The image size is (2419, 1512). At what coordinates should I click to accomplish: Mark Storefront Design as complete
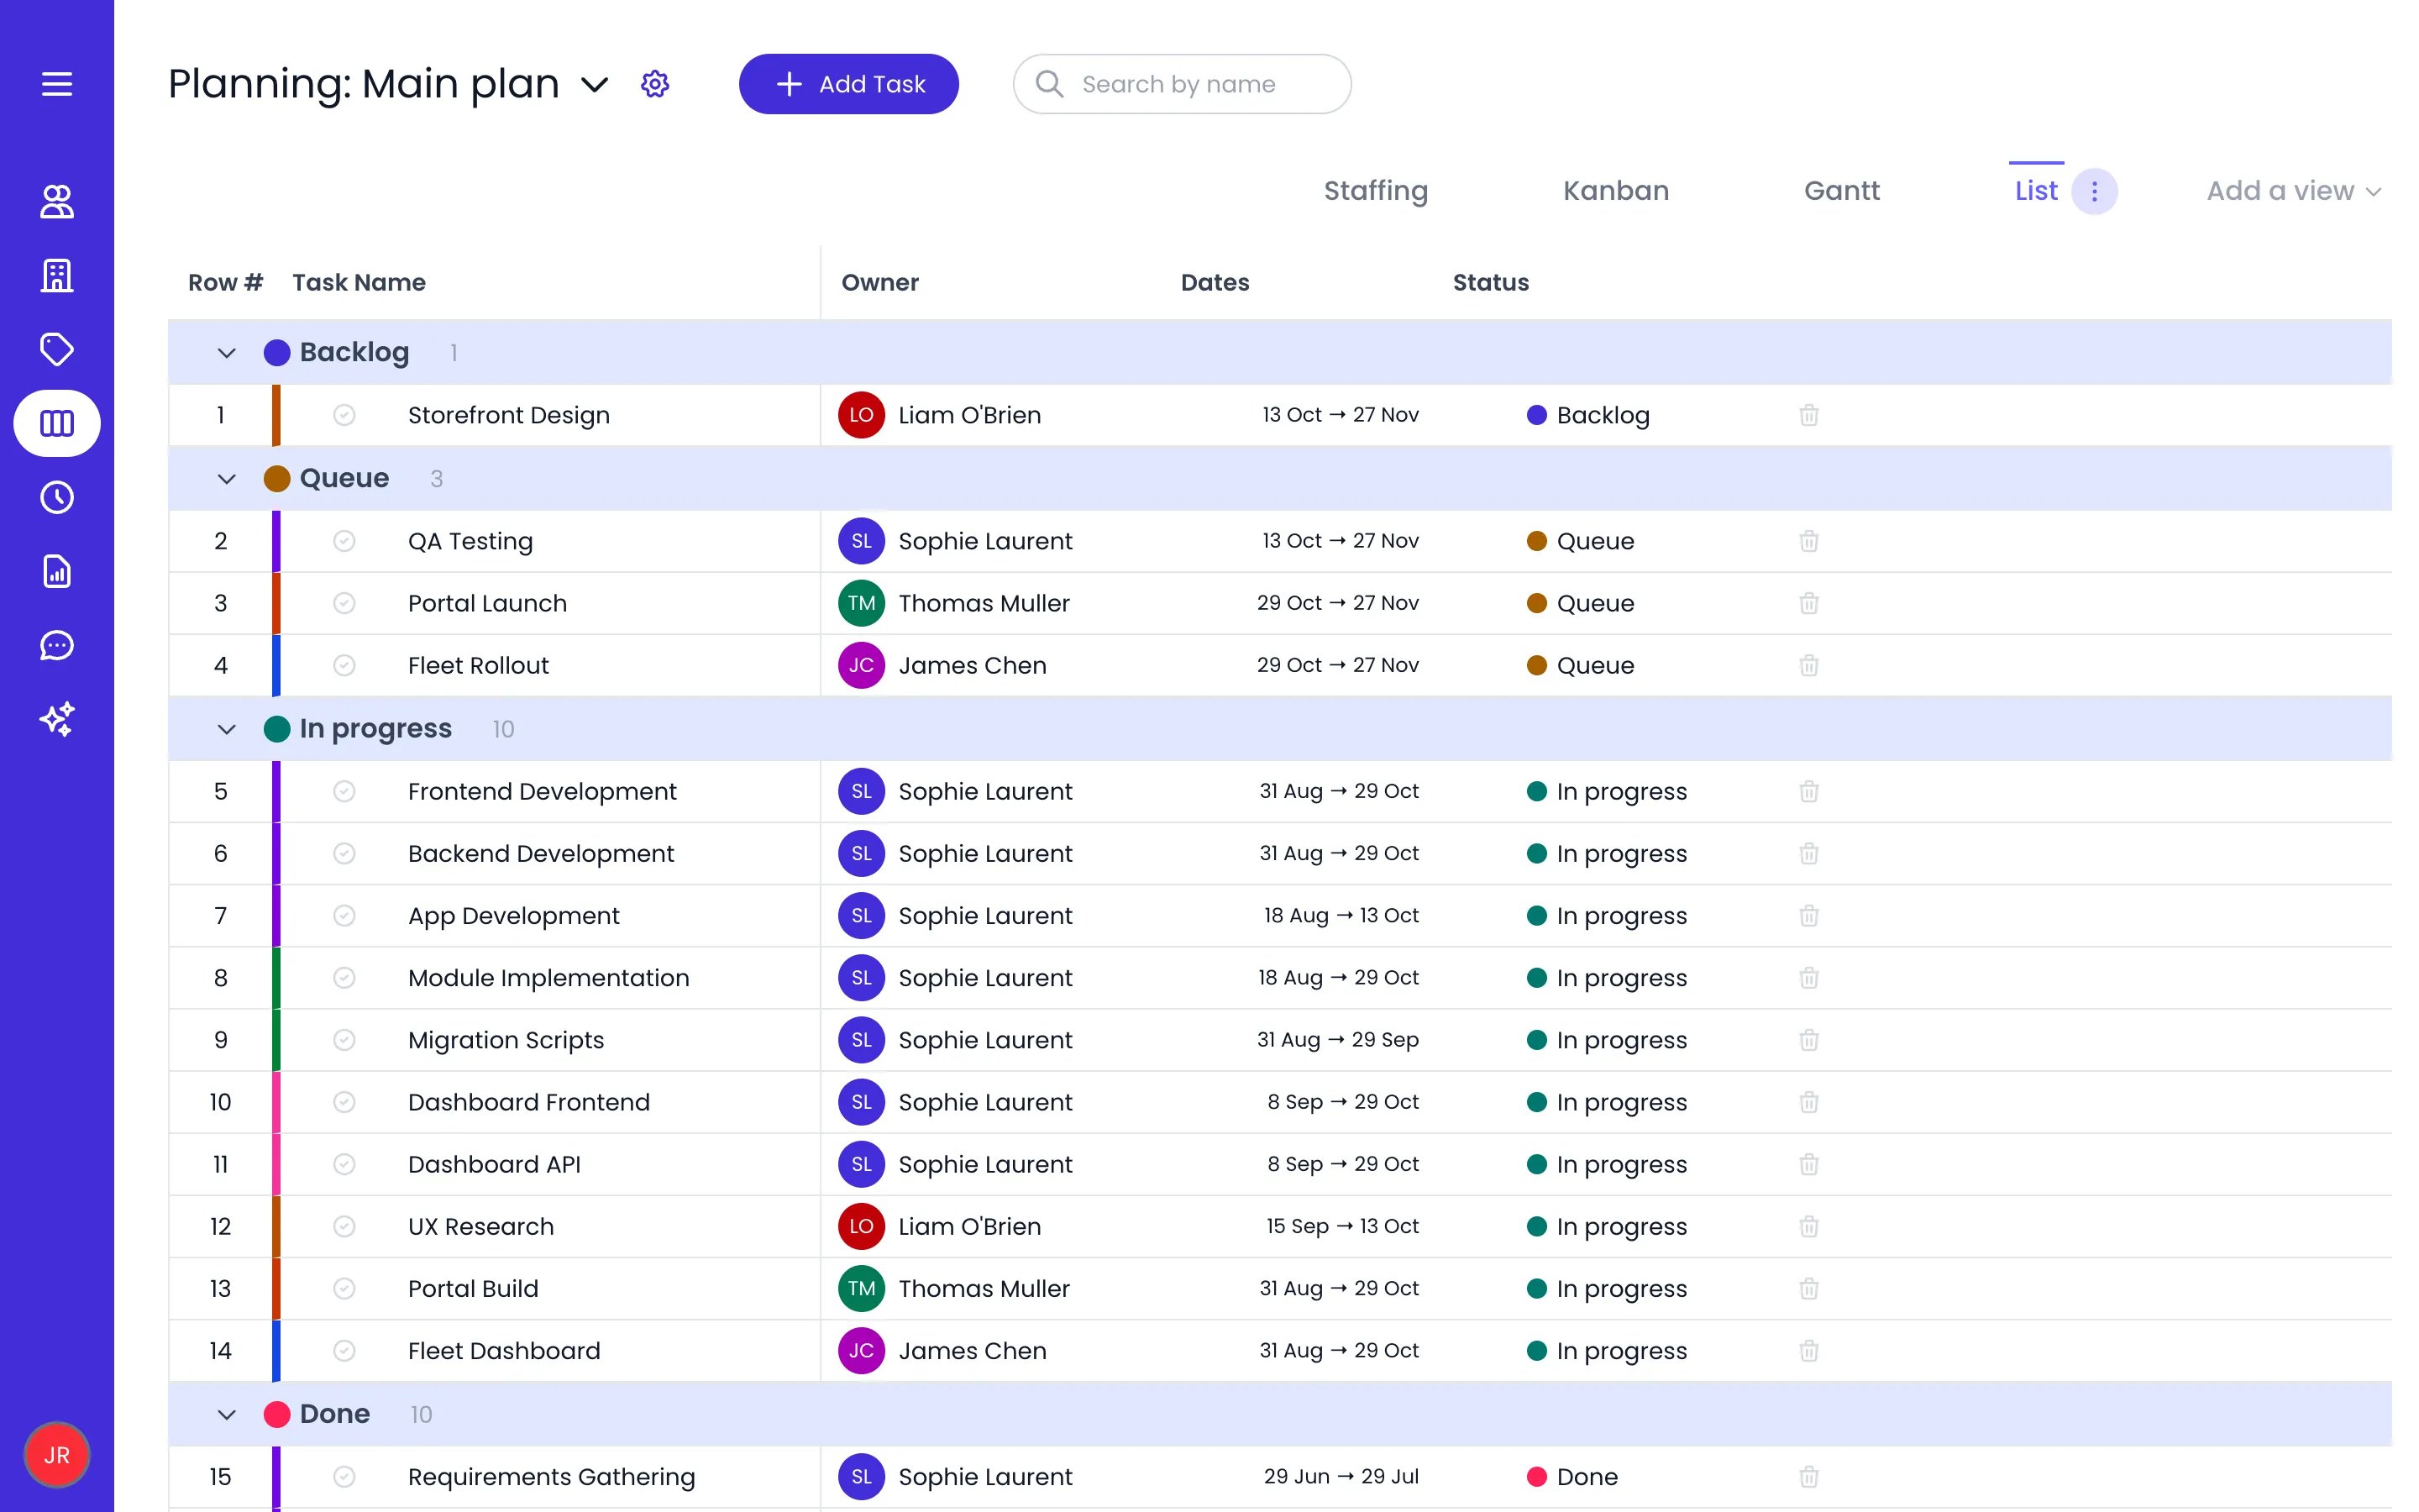(344, 415)
